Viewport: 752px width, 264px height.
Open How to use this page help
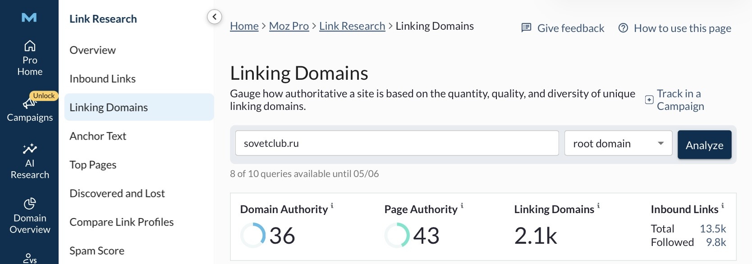[x=674, y=28]
